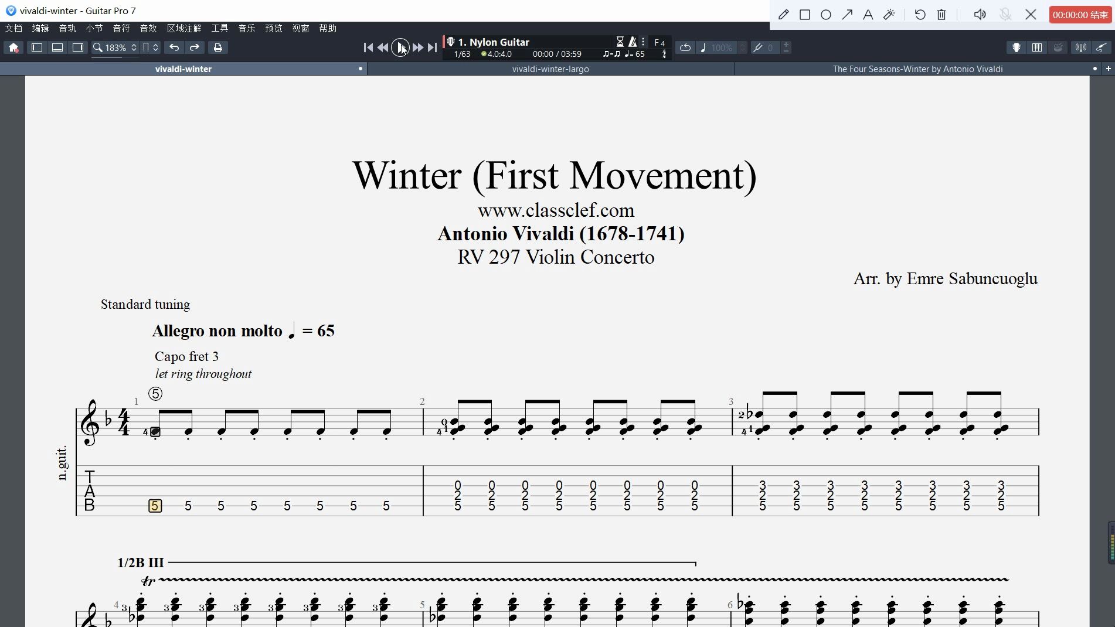The image size is (1115, 627).
Task: Open the metronome settings three-dot menu
Action: [x=643, y=42]
